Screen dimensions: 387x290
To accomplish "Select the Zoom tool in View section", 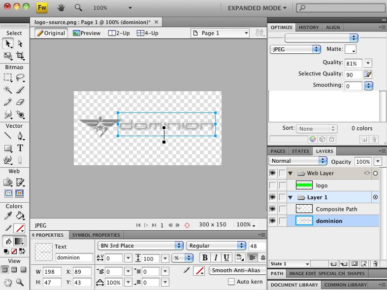I will pos(20,282).
